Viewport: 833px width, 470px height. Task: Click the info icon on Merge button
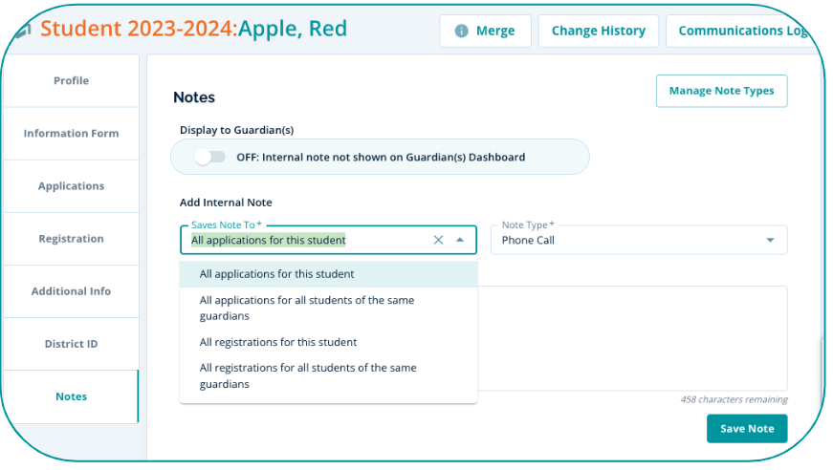(461, 32)
